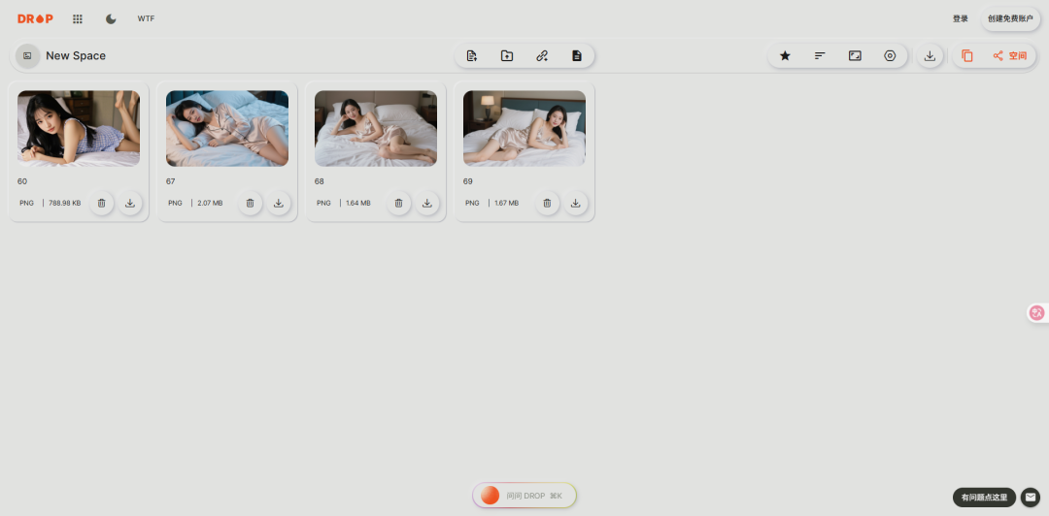Delete file 60 with trash icon
1049x516 pixels.
[102, 203]
